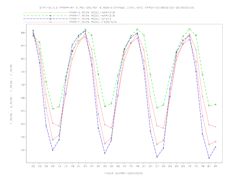Screen dimensions: 235x181
Task: Click legend label PARM=F_MEAN MODEL=NAM/218
Action: coord(92,16)
